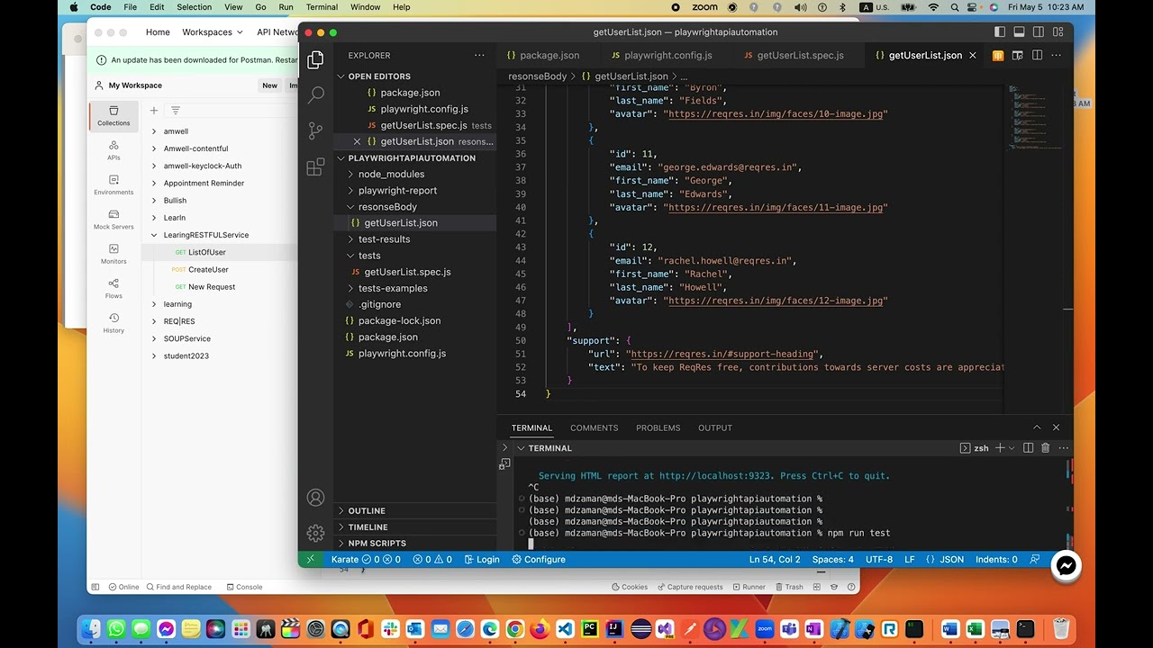The width and height of the screenshot is (1153, 648).
Task: Add a new terminal with plus icon
Action: [1000, 447]
